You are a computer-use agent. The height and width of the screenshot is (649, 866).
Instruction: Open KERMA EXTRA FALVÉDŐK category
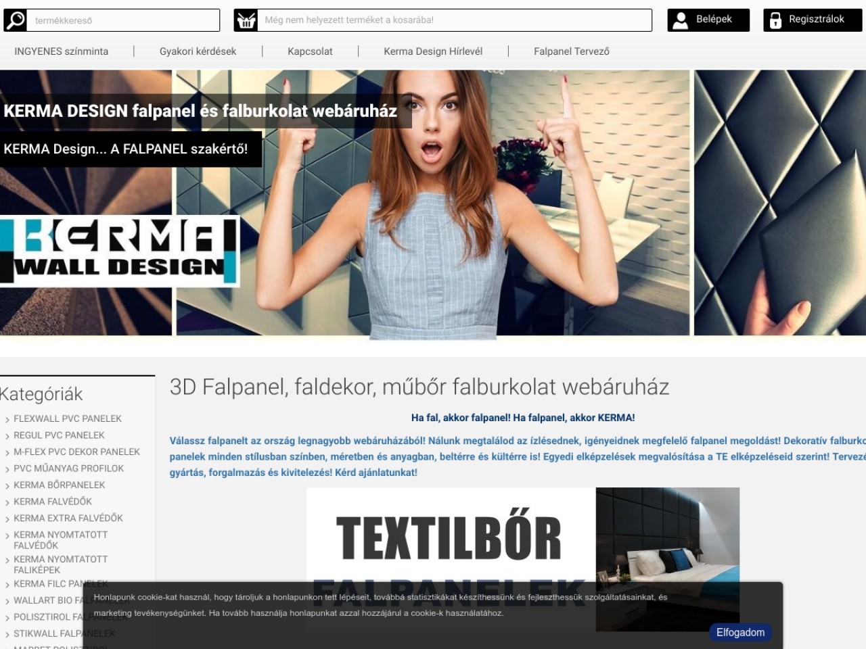tap(68, 519)
